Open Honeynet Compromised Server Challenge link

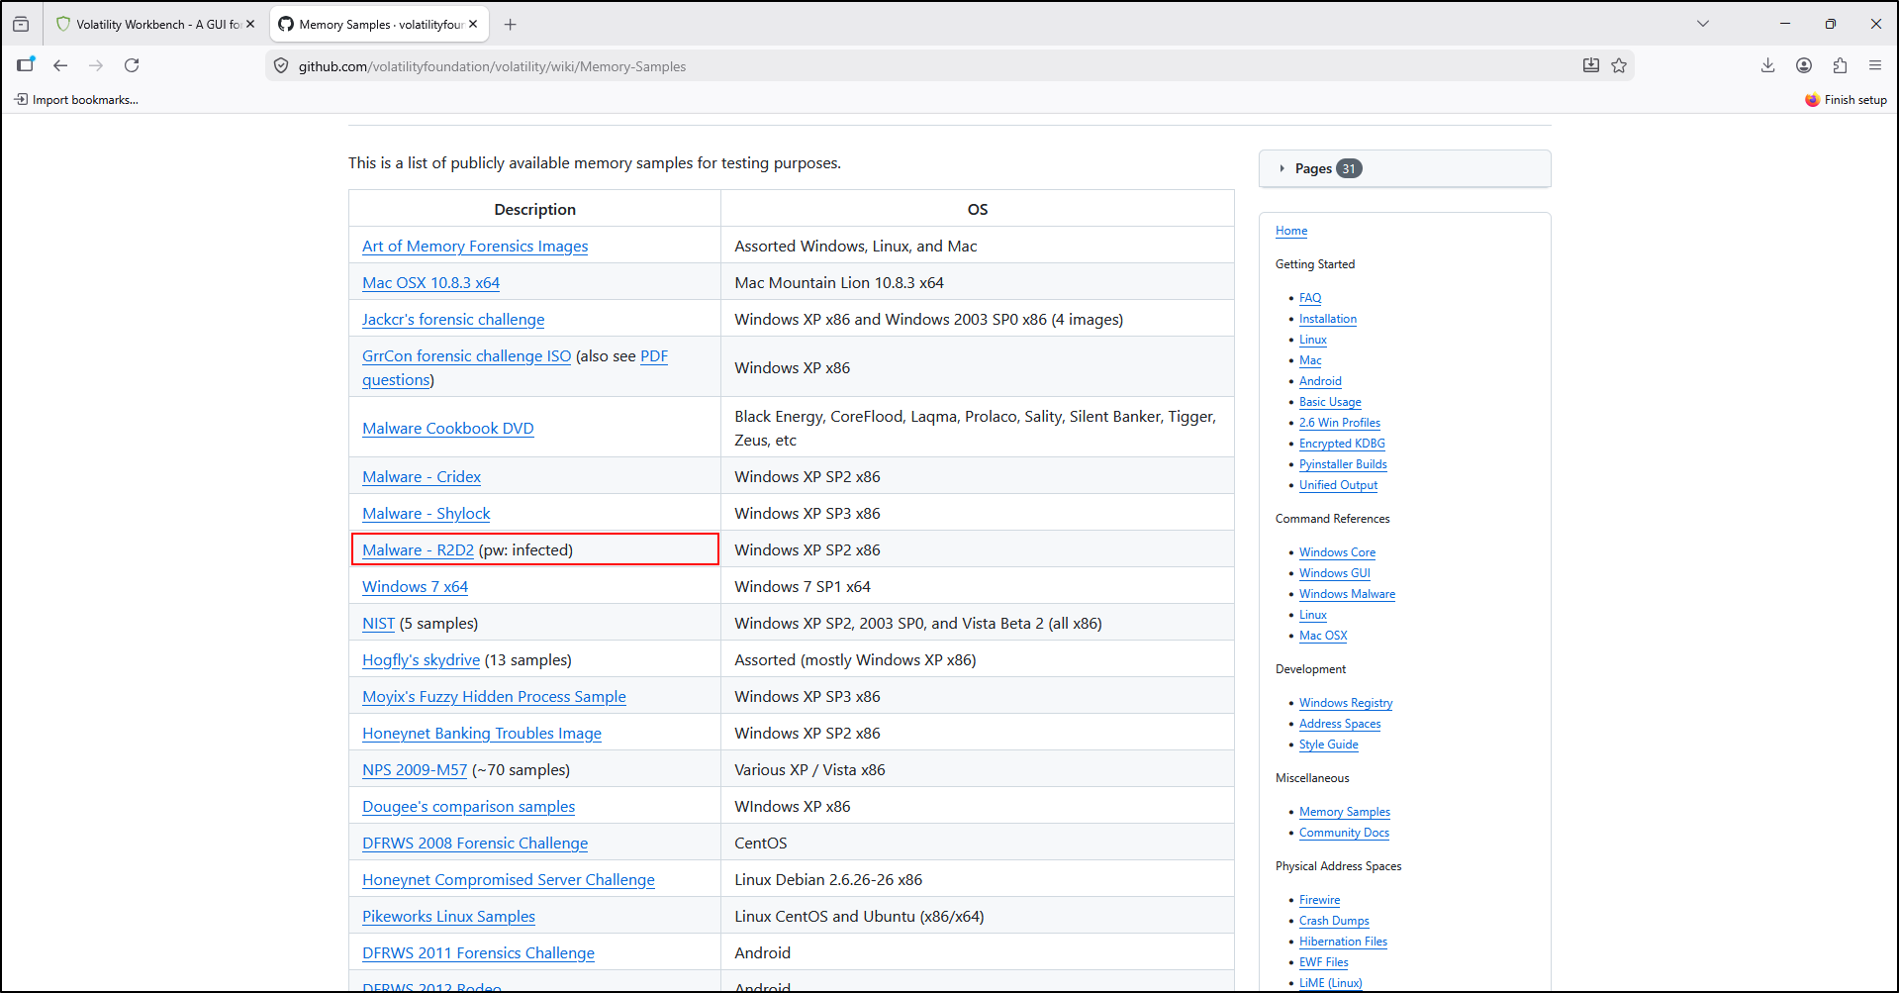(x=509, y=880)
